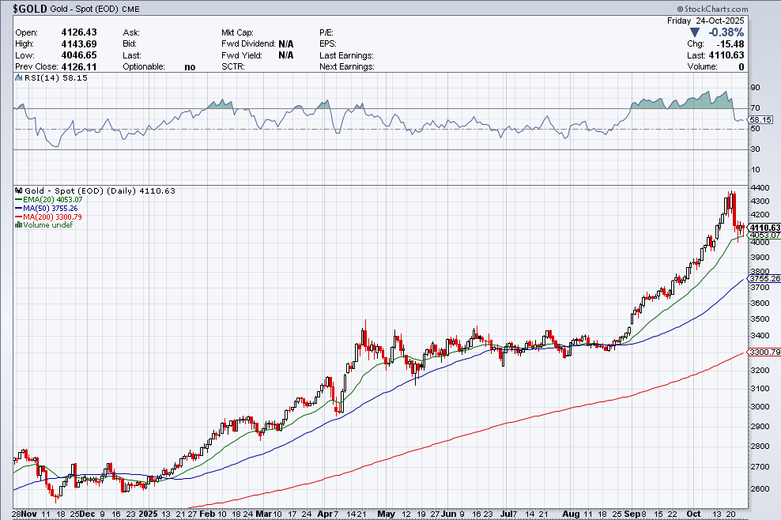
Task: Click the Oct label on date axis
Action: tap(693, 514)
